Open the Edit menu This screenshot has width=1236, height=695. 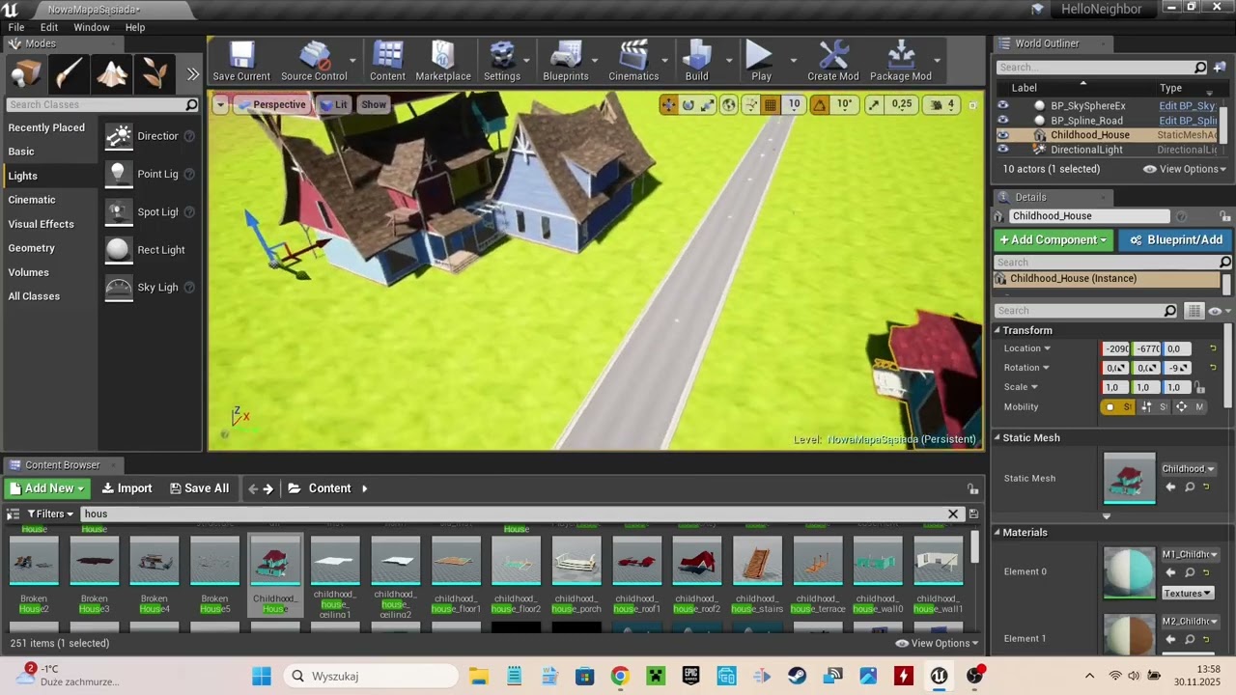[x=49, y=27]
